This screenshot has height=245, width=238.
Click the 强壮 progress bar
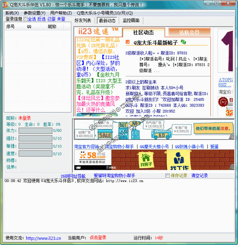click(35, 138)
